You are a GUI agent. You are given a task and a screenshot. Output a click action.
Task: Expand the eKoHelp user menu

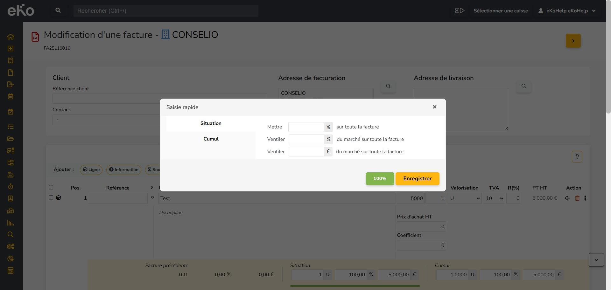(x=567, y=11)
